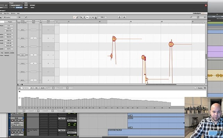Switch to the Synth tab in Sound Editor
The height and width of the screenshot is (138, 223).
point(43,88)
